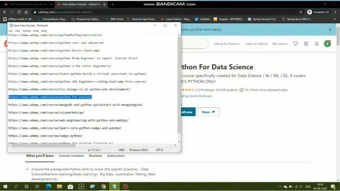Open the Windows Start menu
Image resolution: width=340 pixels, height=191 pixels.
pos(5,186)
